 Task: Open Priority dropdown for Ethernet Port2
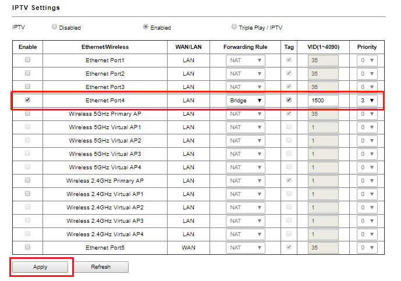click(x=367, y=74)
